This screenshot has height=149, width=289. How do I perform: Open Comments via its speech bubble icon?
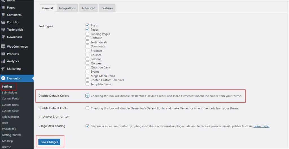(3, 15)
